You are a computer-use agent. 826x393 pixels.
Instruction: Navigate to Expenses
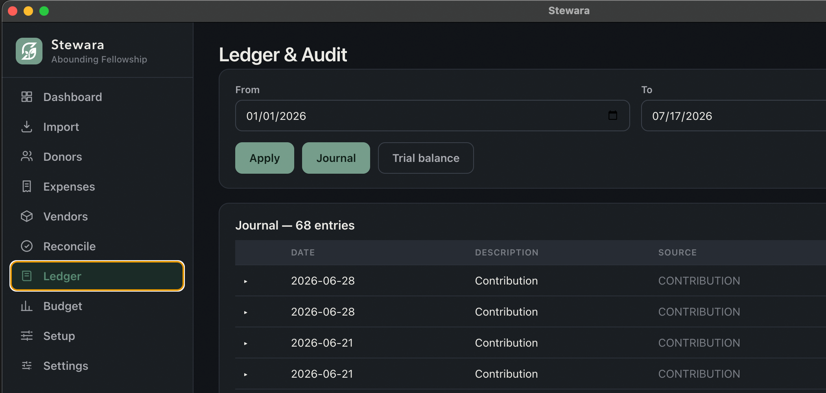97,186
